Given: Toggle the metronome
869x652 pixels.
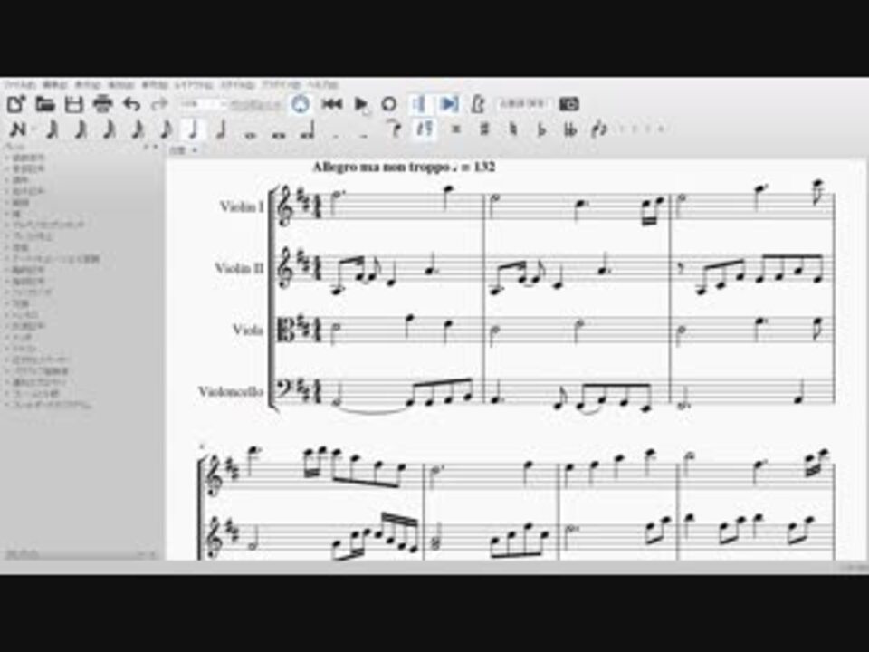Looking at the screenshot, I should coord(478,104).
